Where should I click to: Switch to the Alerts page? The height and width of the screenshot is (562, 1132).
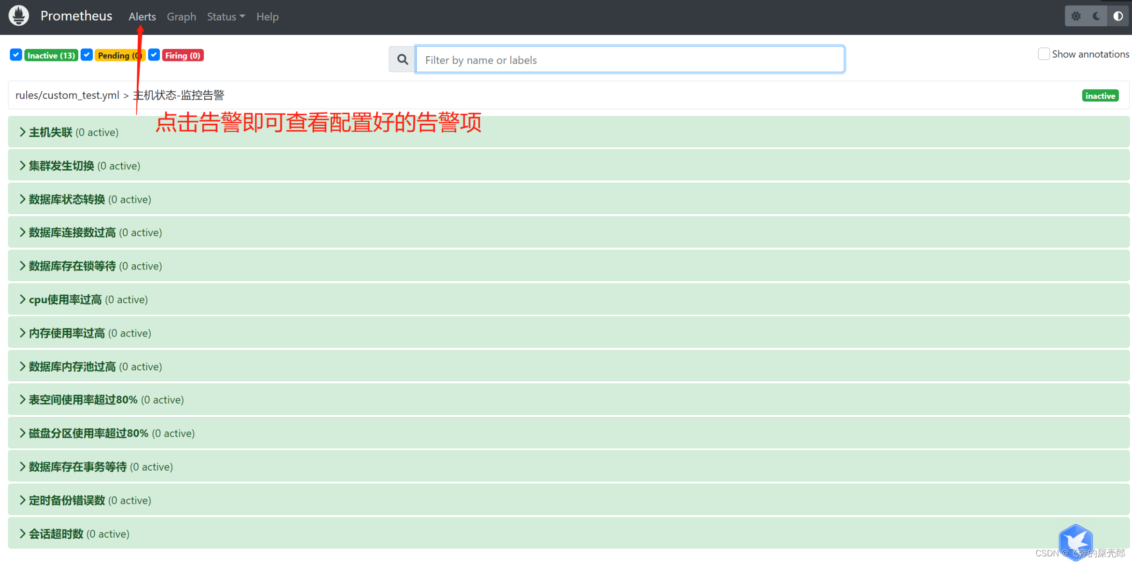pos(141,16)
